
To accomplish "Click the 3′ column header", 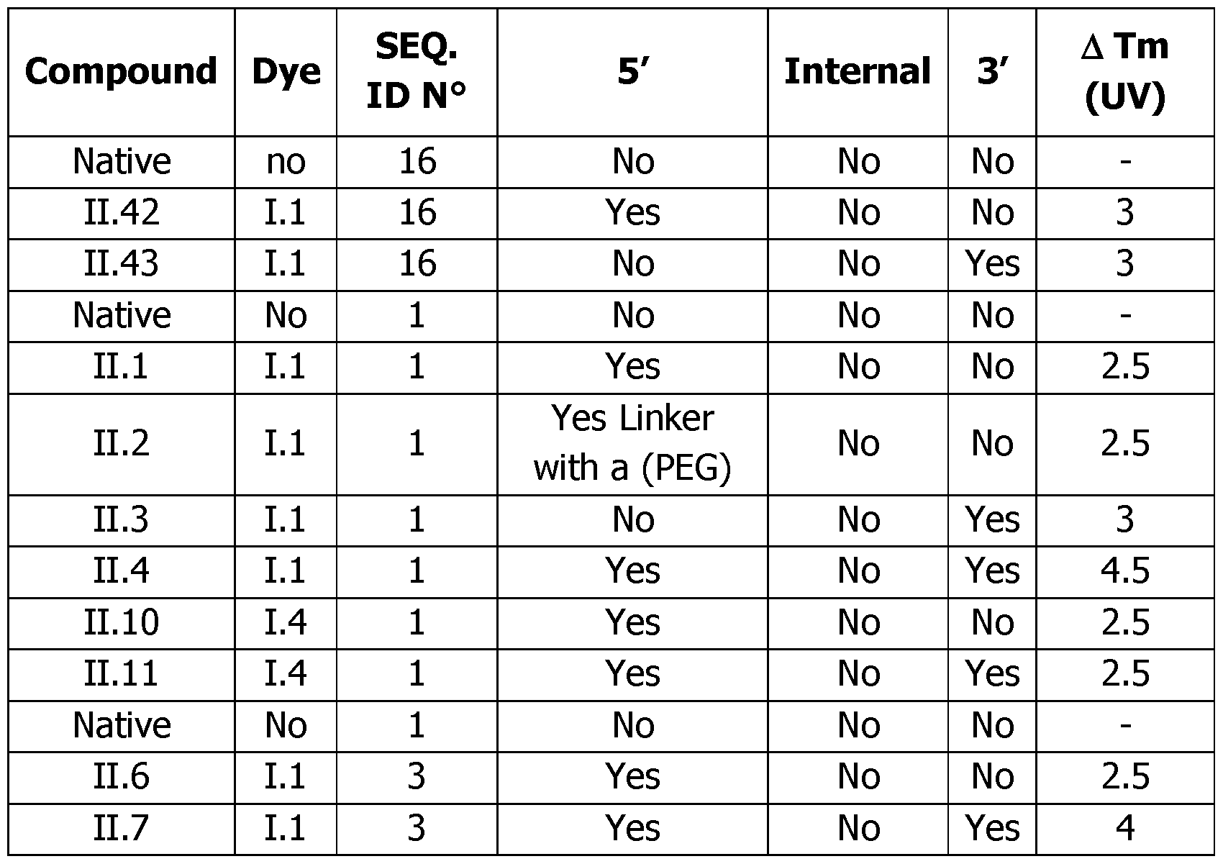I will coord(992,71).
